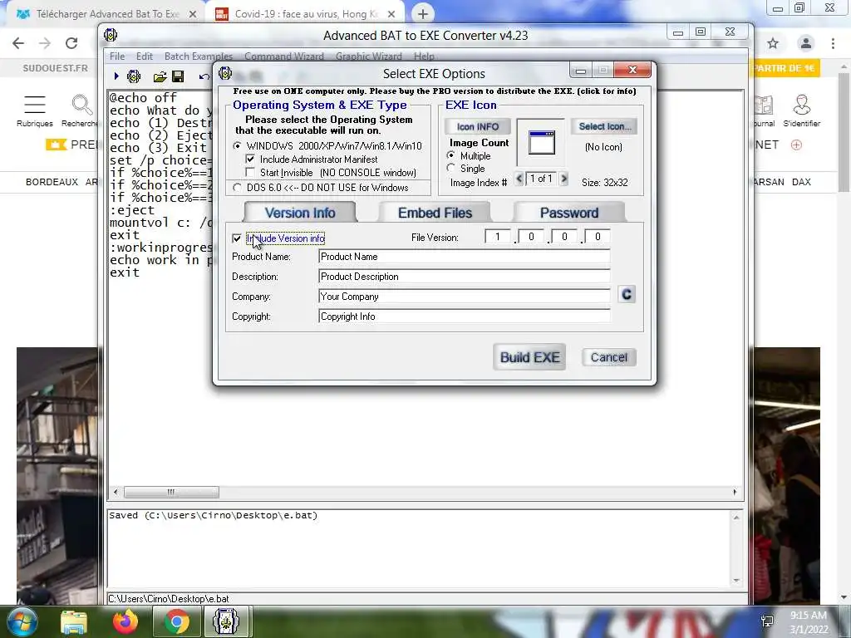Viewport: 851px width, 638px height.
Task: Switch to the Password tab
Action: (568, 213)
